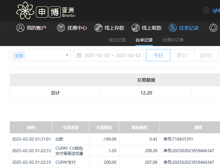Click the 往来记录 records icon

[173, 28]
